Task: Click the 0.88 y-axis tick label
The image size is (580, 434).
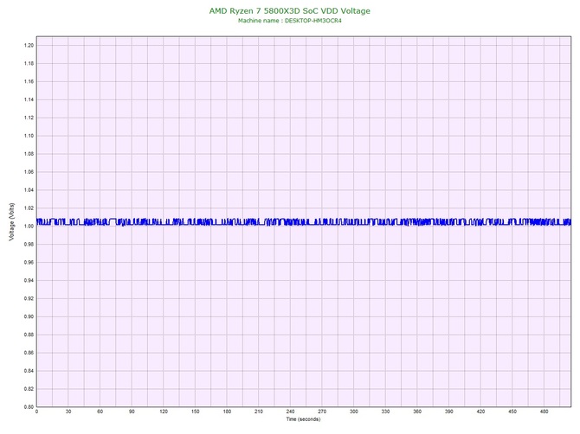Action: point(29,335)
